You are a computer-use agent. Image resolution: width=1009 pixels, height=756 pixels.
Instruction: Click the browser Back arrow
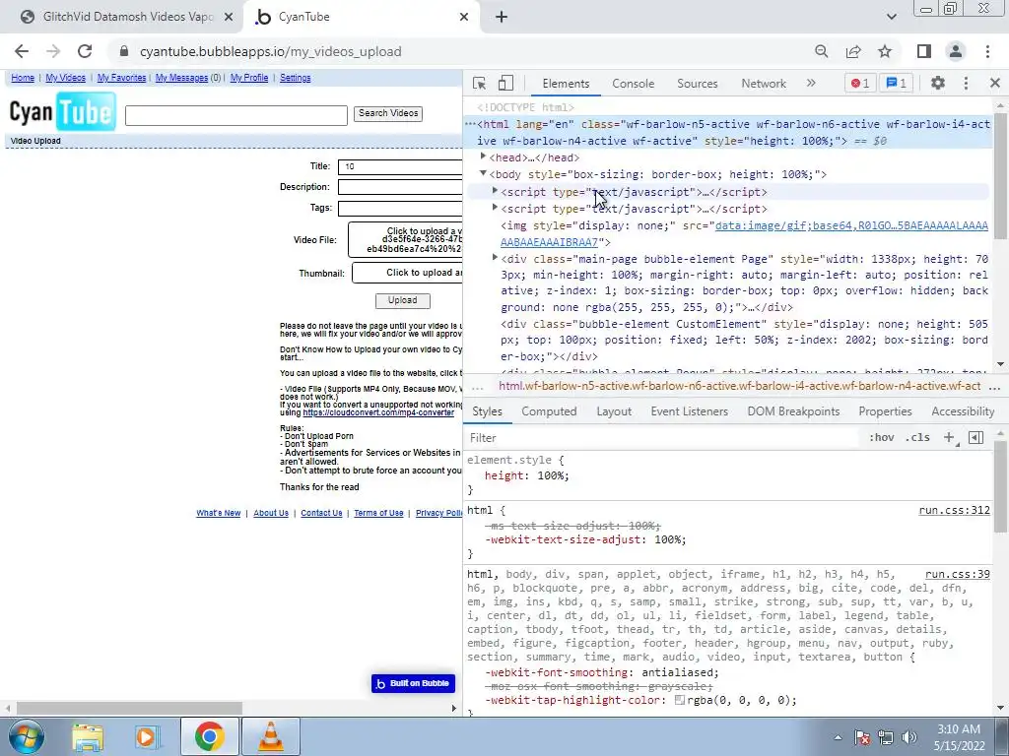[x=22, y=51]
